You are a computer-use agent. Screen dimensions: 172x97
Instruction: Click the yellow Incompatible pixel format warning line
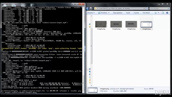point(42,49)
